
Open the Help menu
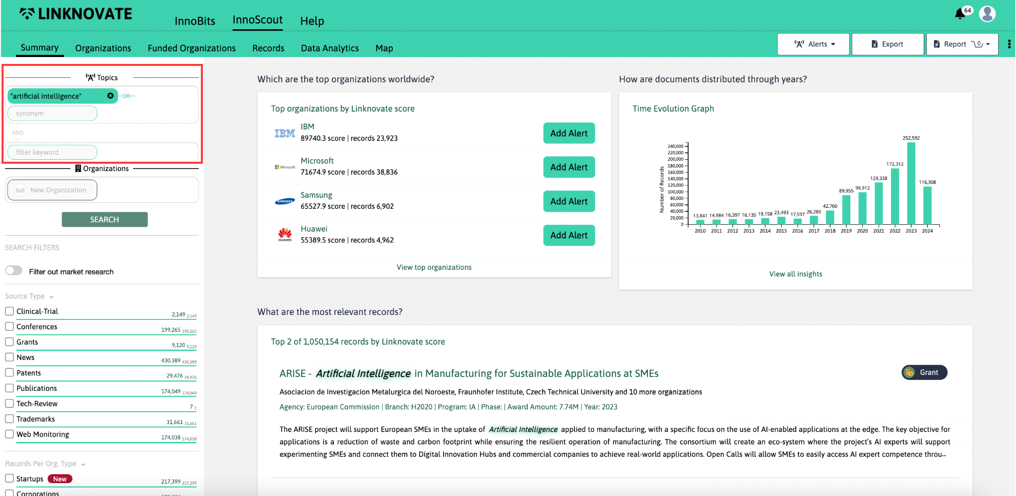pyautogui.click(x=312, y=21)
